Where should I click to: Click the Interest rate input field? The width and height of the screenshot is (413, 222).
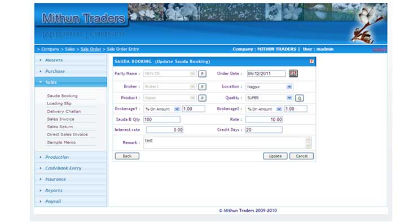[x=165, y=130]
